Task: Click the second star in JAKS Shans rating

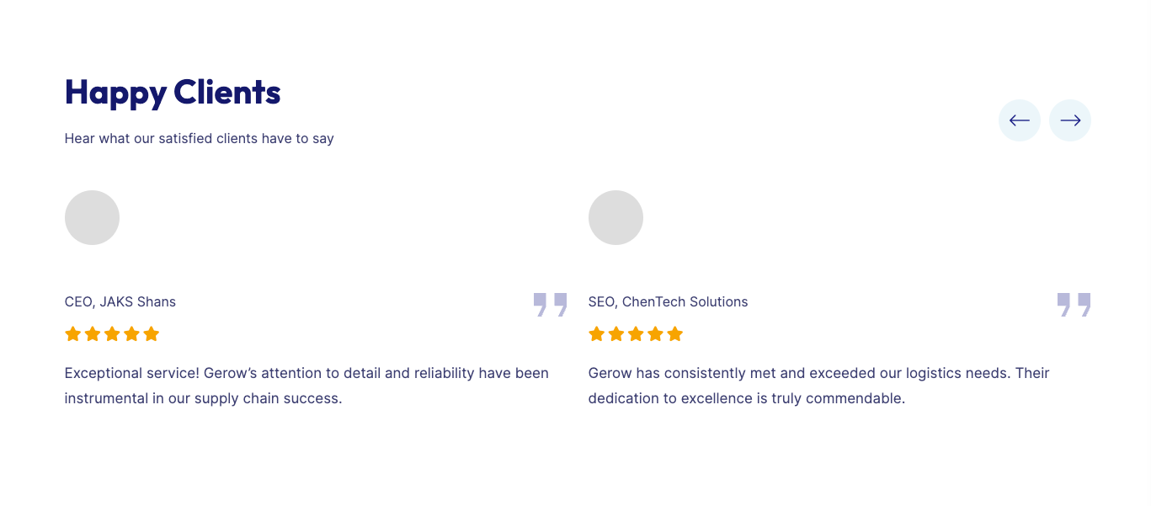Action: [x=93, y=334]
